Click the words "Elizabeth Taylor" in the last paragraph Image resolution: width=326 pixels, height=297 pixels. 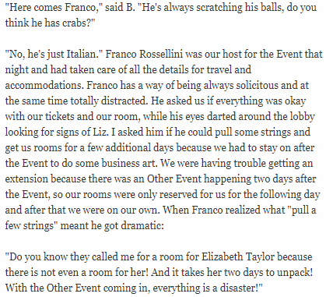[238, 256]
